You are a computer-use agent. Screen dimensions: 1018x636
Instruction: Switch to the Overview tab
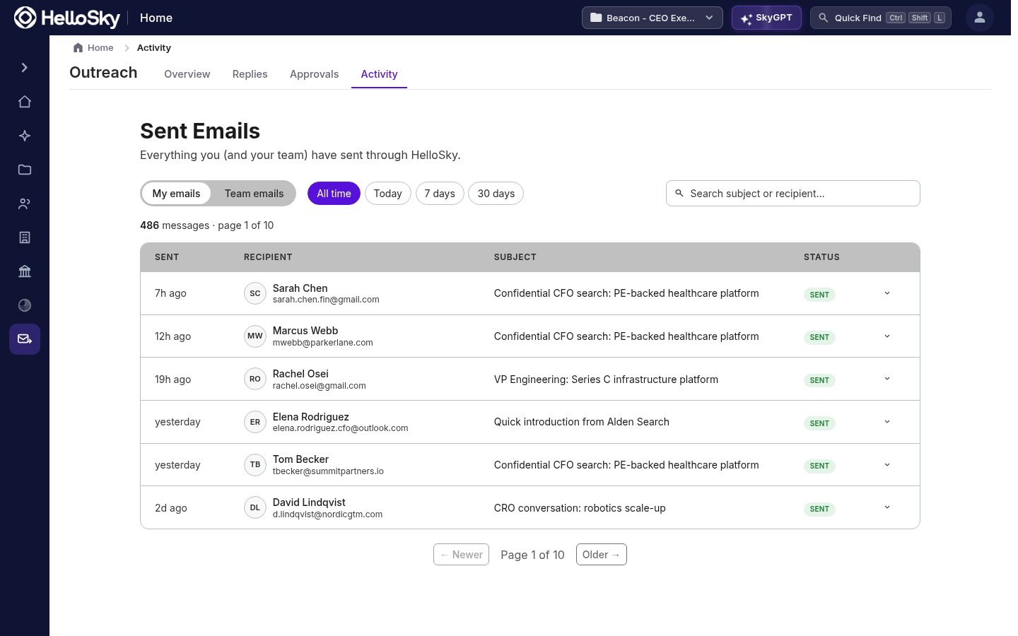pos(187,74)
